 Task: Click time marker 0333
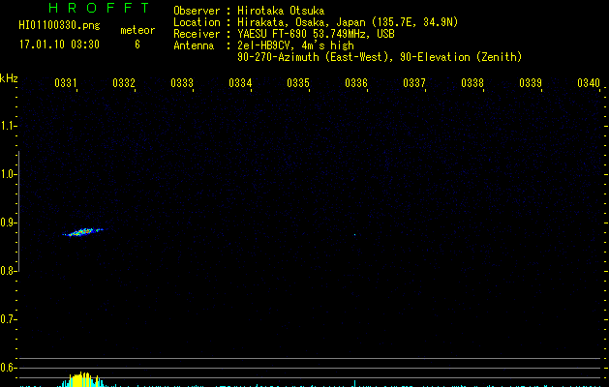point(182,83)
